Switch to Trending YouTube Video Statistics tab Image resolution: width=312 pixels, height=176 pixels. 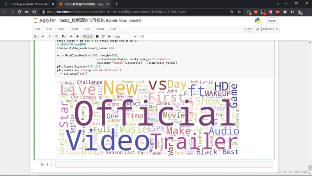(x=29, y=4)
